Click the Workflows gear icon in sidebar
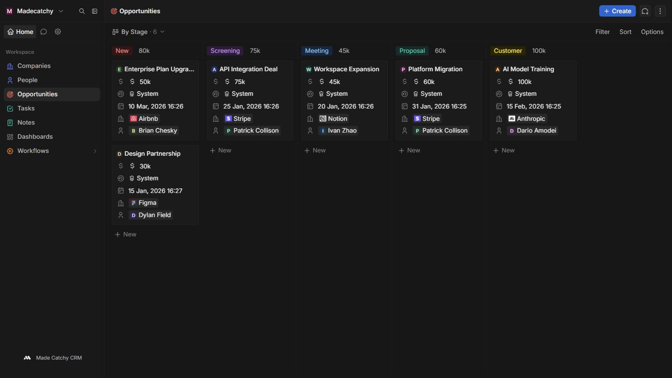 click(10, 151)
